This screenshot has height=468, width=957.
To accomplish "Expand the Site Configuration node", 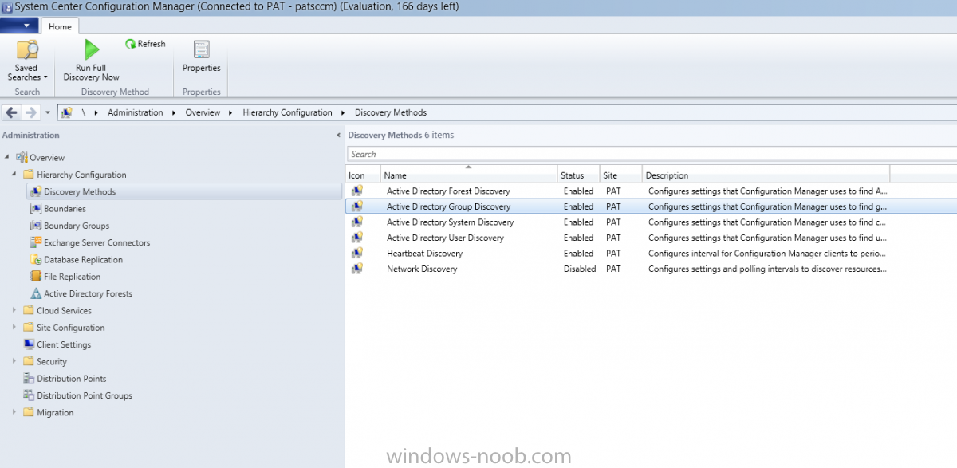I will click(x=14, y=328).
